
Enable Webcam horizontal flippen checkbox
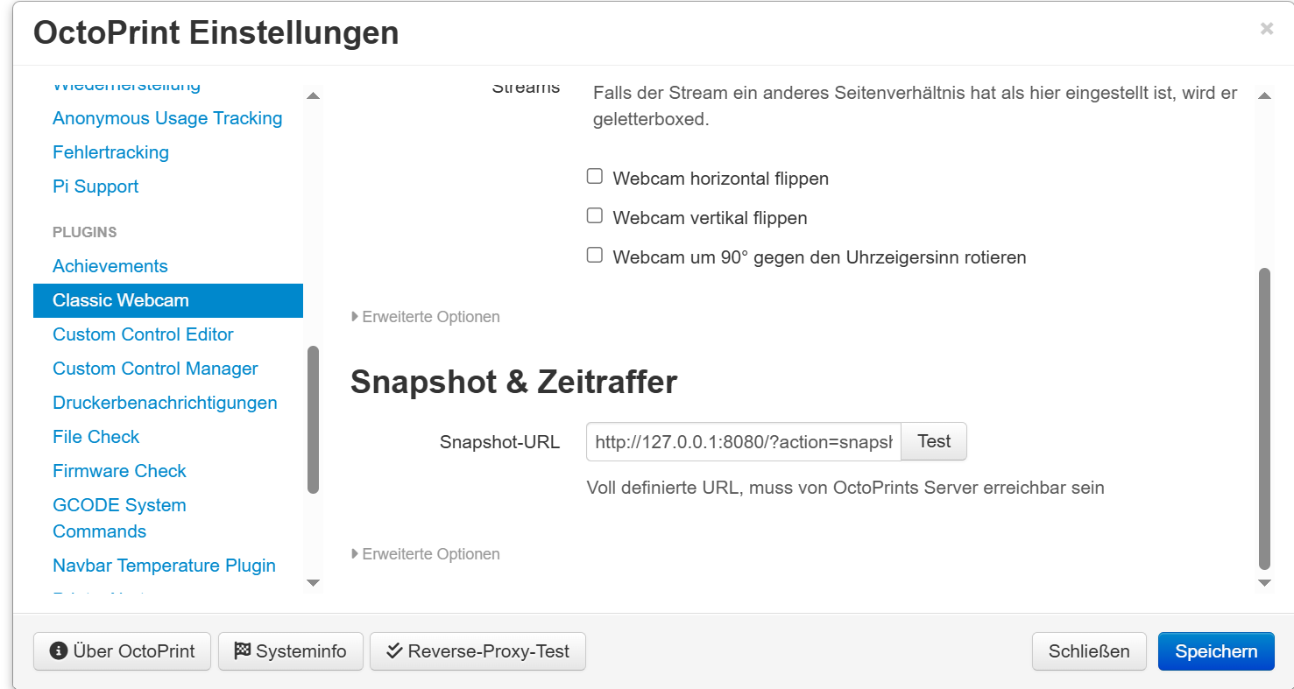point(595,177)
